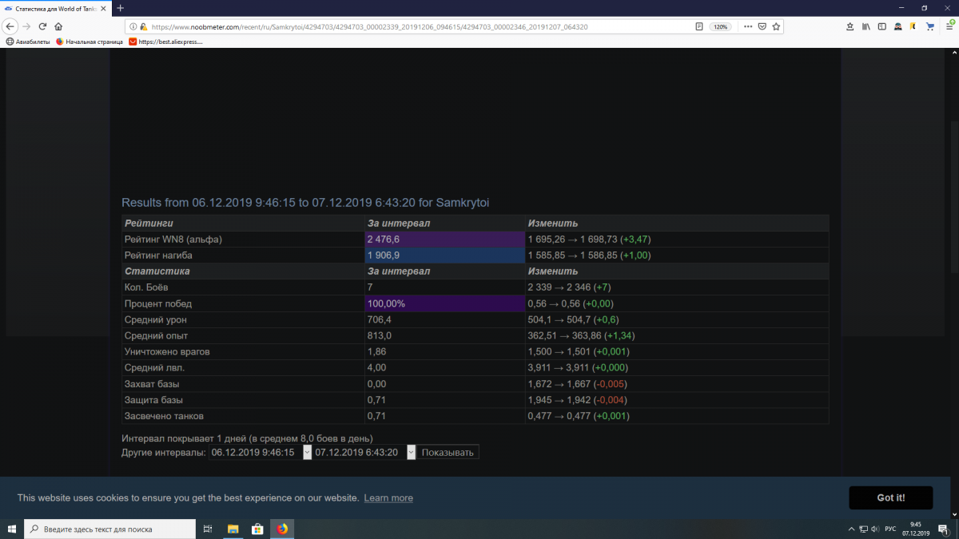Open the Library icon
959x539 pixels.
point(866,26)
